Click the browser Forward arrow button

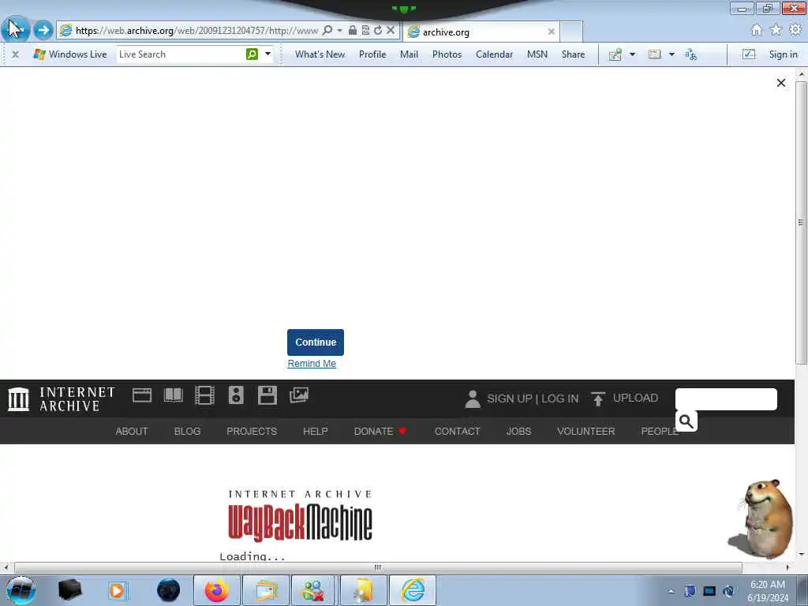click(x=43, y=30)
